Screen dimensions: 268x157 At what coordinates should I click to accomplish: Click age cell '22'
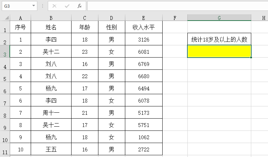coord(85,76)
